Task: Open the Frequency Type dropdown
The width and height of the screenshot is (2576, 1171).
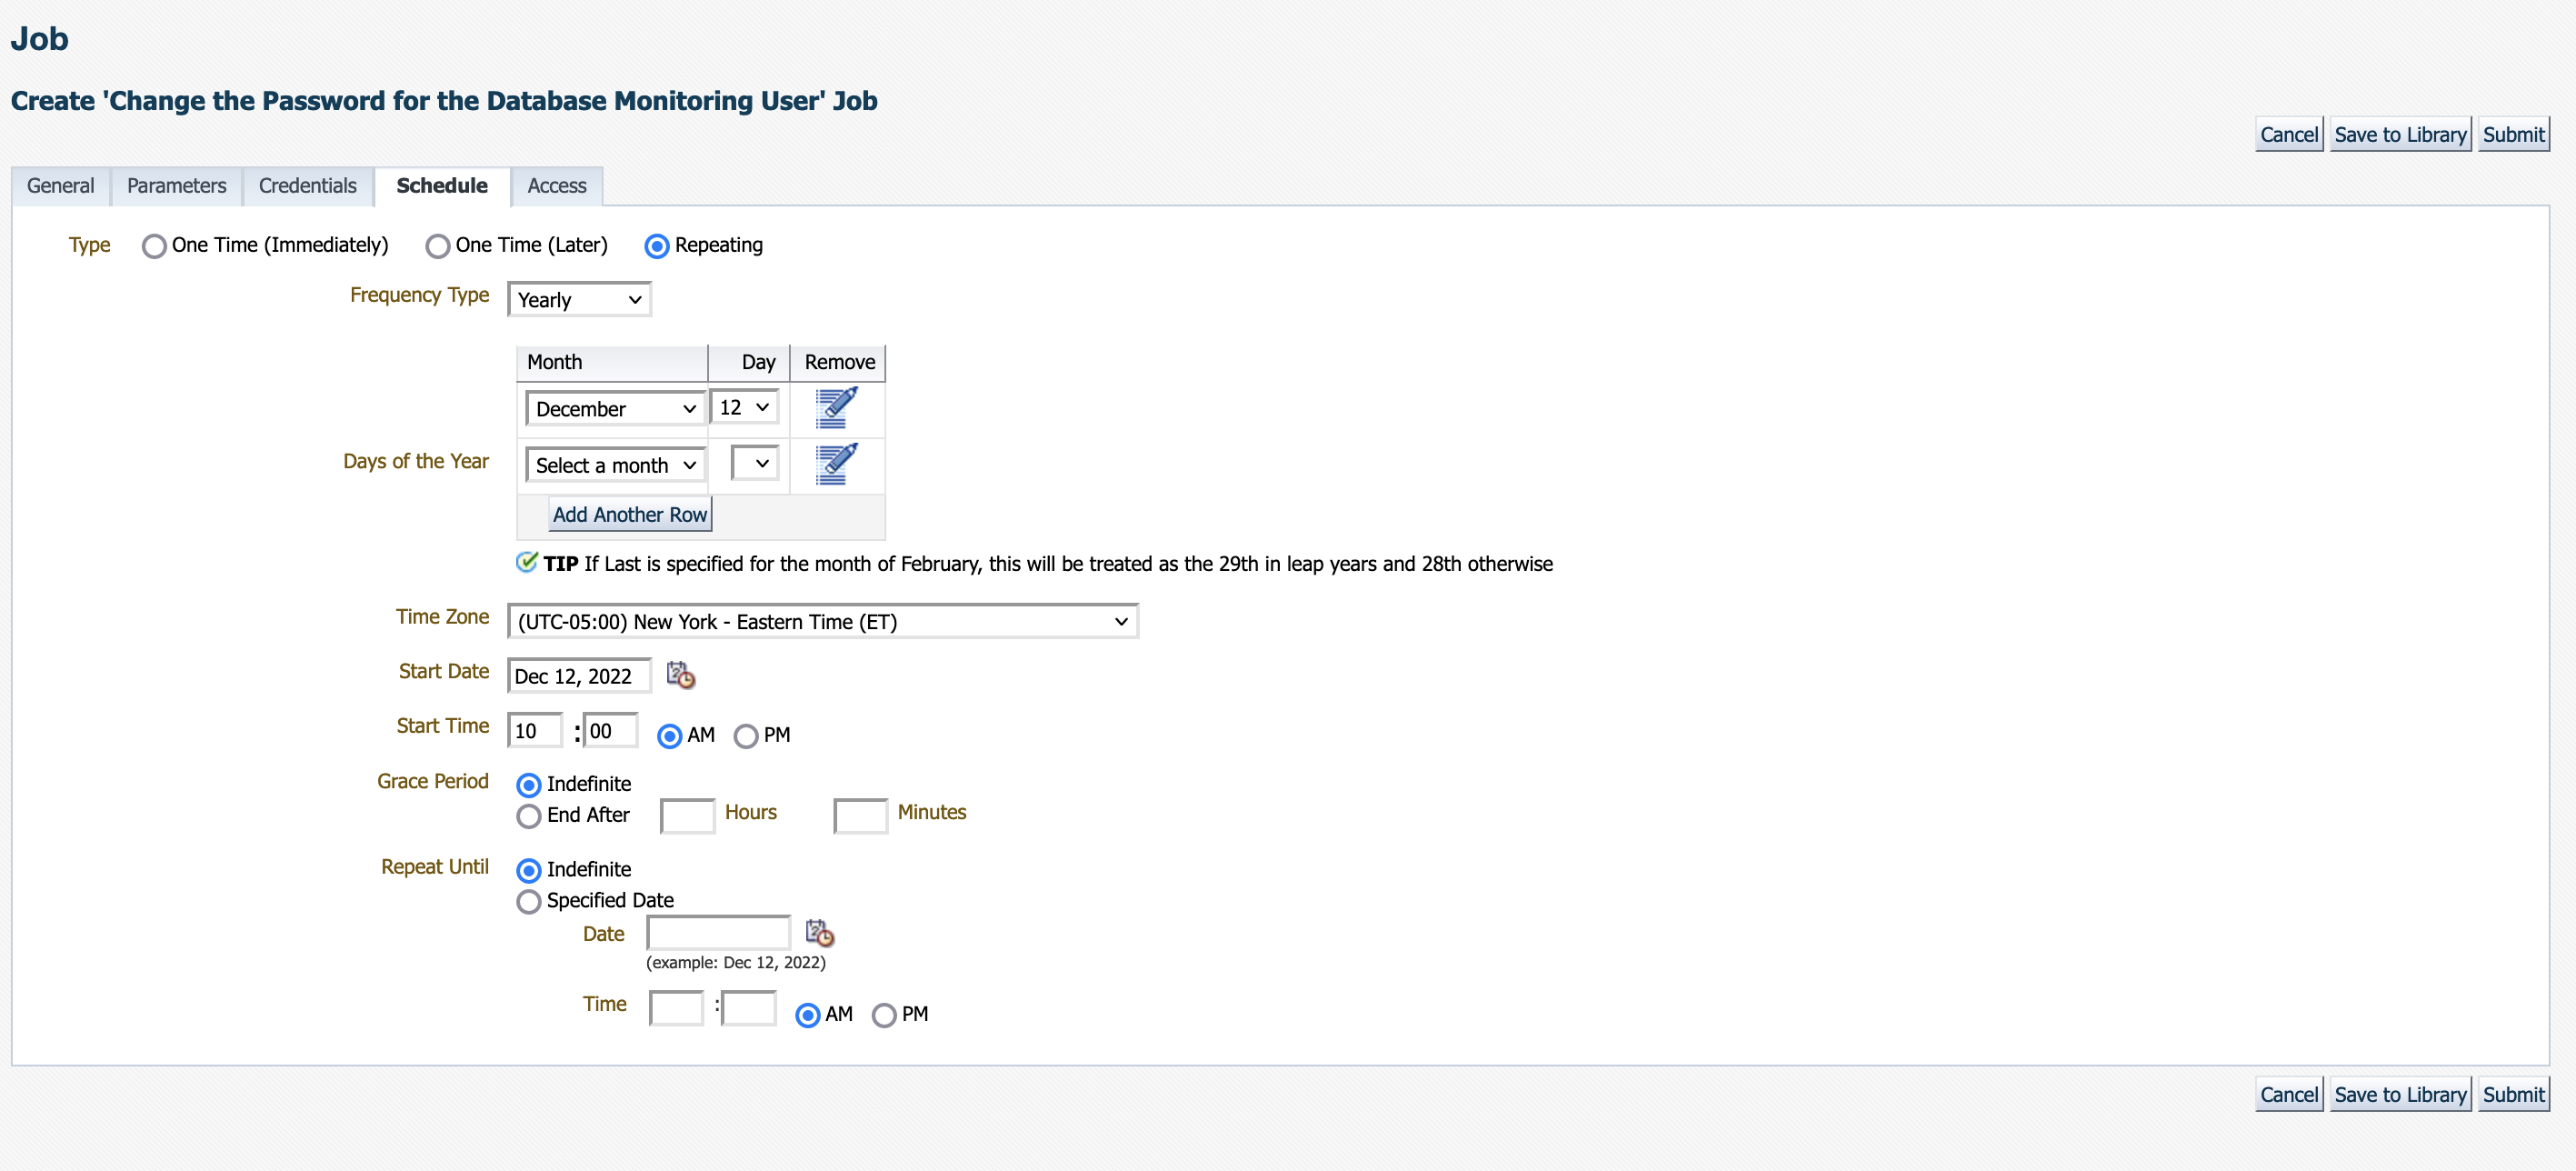Action: pyautogui.click(x=579, y=300)
